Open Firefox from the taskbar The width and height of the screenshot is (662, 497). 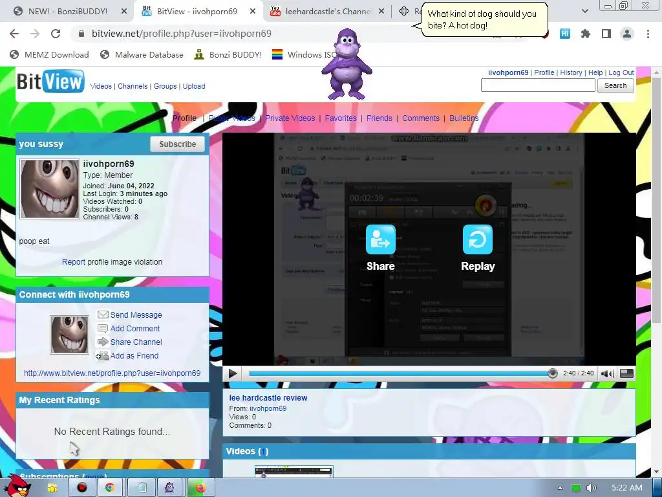click(200, 488)
